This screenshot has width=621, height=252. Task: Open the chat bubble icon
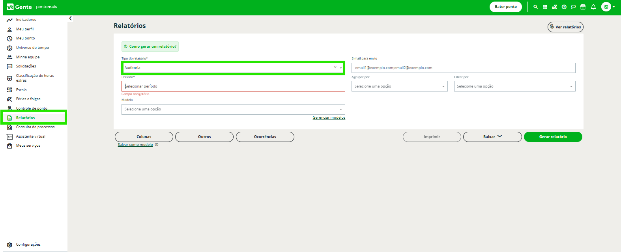point(573,7)
